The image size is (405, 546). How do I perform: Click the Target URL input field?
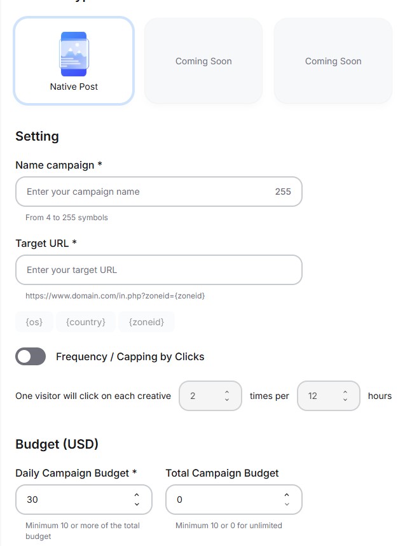159,270
